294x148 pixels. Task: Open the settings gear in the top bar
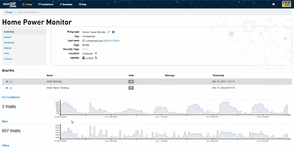click(x=273, y=5)
